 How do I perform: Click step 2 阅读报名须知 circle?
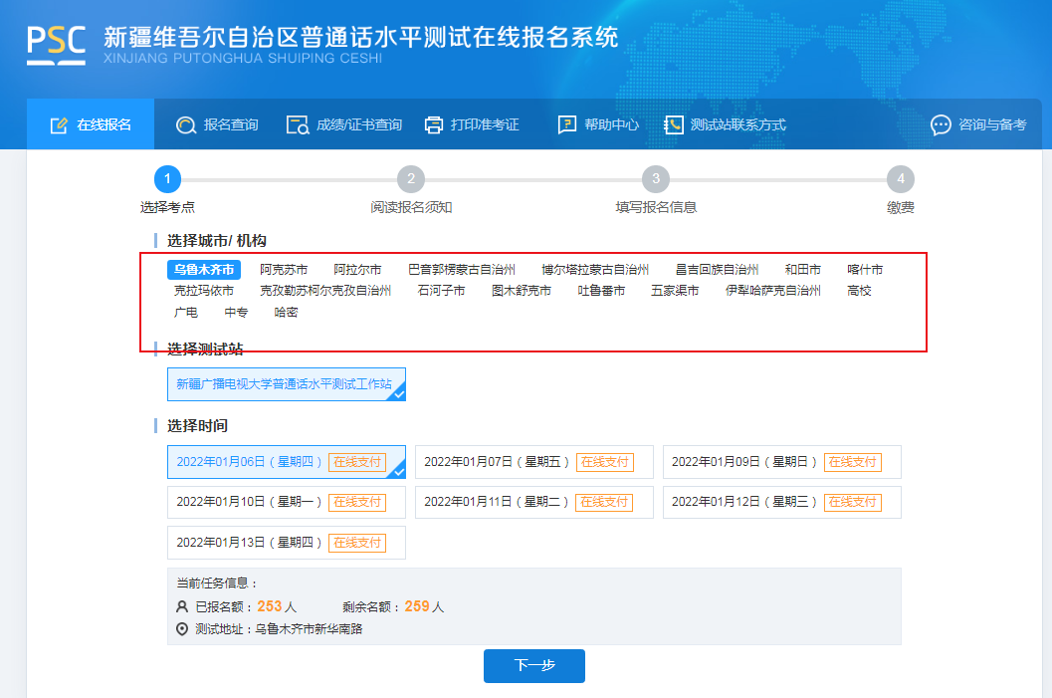411,179
